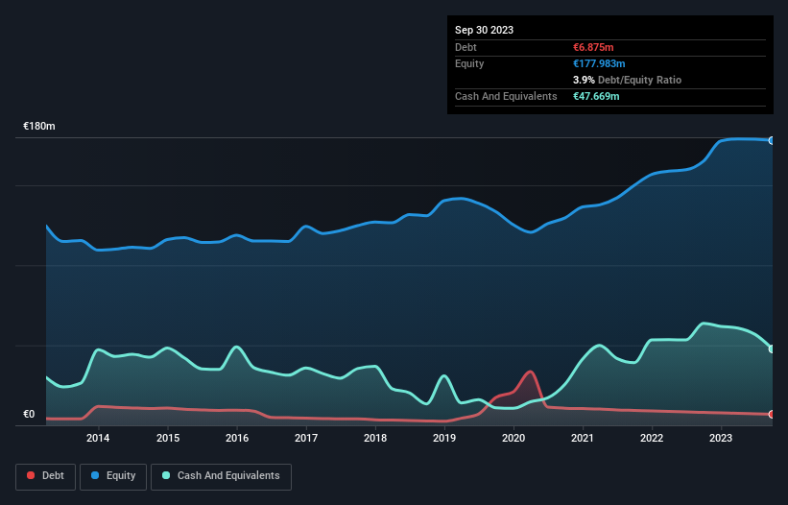Click the €47.669m cash value
This screenshot has width=788, height=505.
pyautogui.click(x=596, y=96)
